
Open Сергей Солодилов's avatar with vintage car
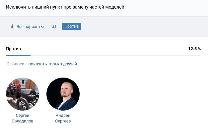click(x=23, y=94)
